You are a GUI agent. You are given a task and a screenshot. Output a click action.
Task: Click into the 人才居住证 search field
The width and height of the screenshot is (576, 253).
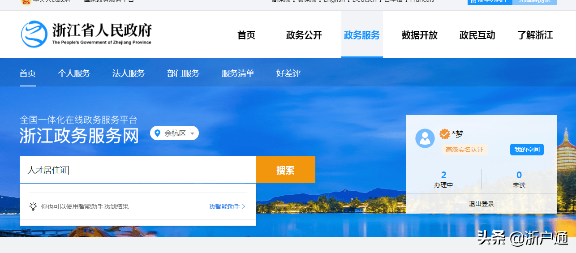pyautogui.click(x=138, y=170)
